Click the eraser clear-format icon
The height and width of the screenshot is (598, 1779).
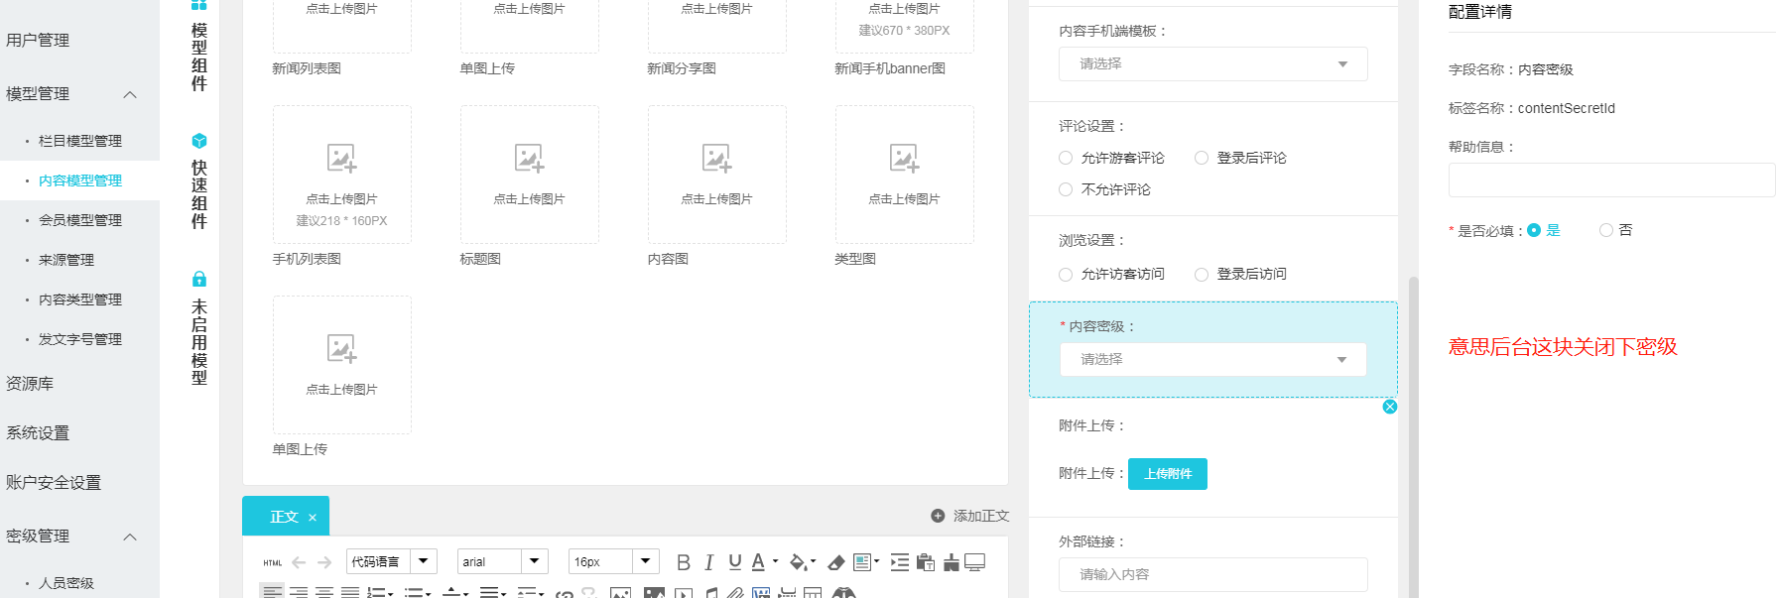click(836, 562)
